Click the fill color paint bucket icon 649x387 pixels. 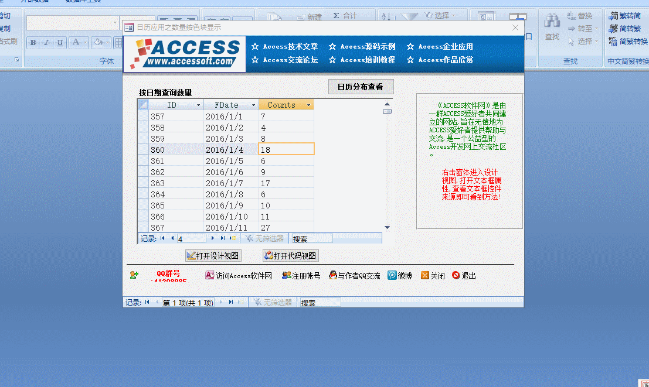coord(98,42)
